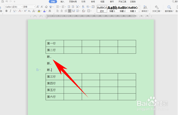This screenshot has width=178, height=115.
Task: Toggle distributed alignment
Action: (74, 11)
